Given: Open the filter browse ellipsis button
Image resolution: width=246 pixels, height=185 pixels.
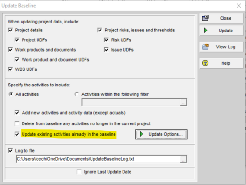Looking at the screenshot, I should [183, 102].
